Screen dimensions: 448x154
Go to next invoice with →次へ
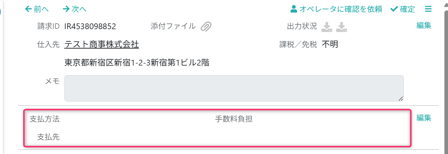pyautogui.click(x=74, y=9)
